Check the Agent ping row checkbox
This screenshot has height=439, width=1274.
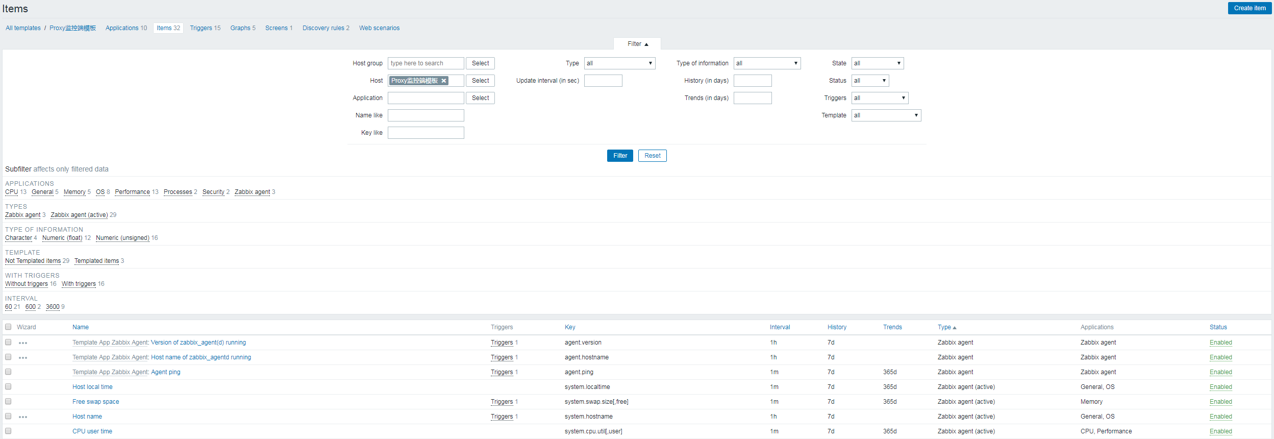tap(8, 372)
